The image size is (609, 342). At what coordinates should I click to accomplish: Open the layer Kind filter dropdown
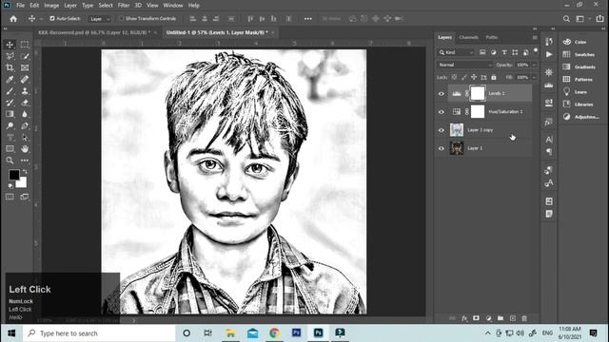pyautogui.click(x=456, y=52)
